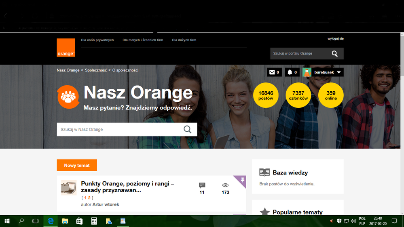Click the Nasz Orange search magnifier icon

pyautogui.click(x=188, y=130)
